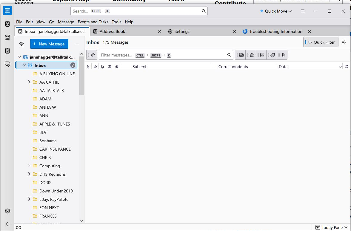Click the folder pane scrollbar thumb
The height and width of the screenshot is (231, 351).
82,76
